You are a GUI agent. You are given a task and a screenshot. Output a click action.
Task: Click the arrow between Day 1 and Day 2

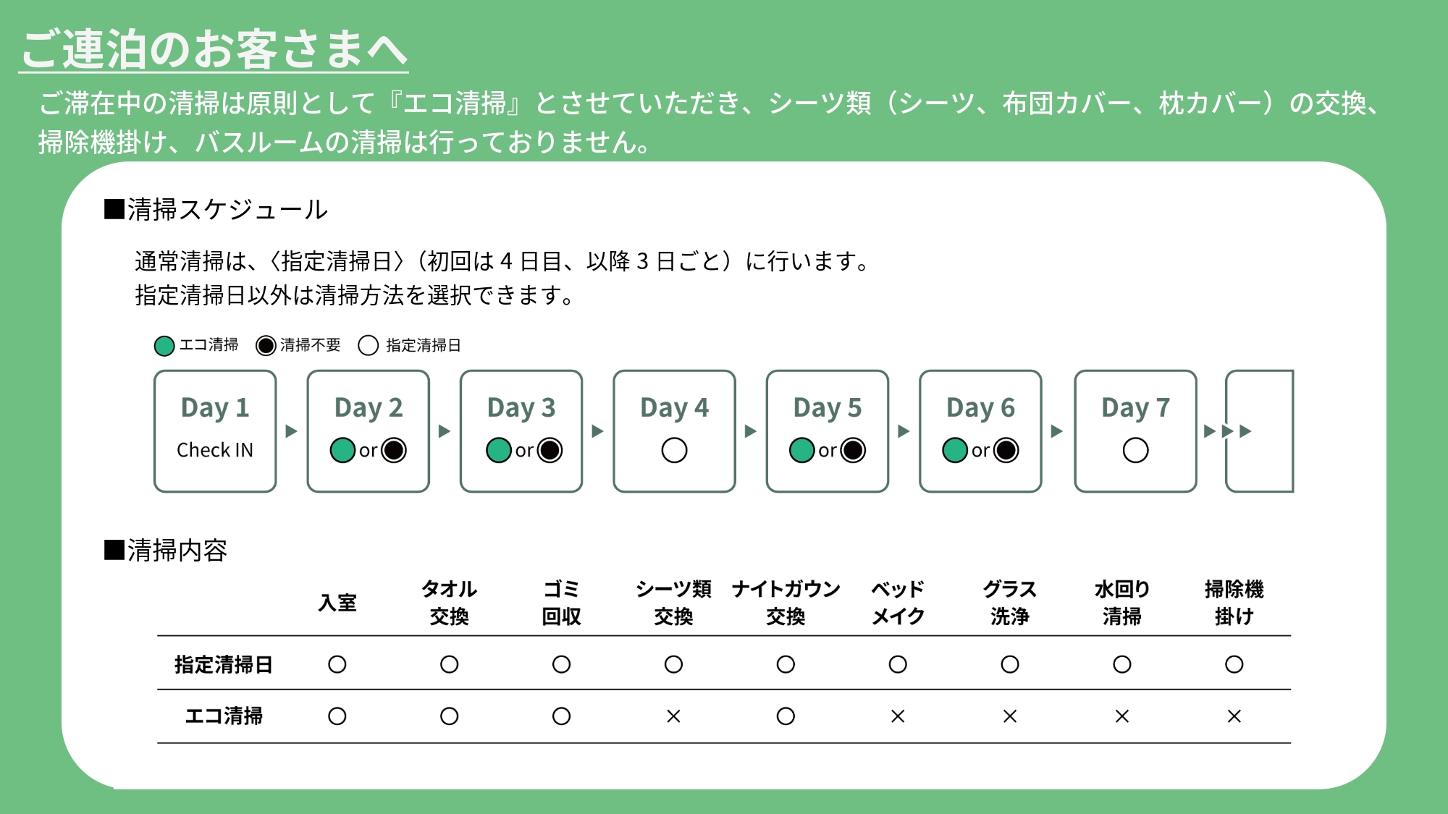pos(292,431)
